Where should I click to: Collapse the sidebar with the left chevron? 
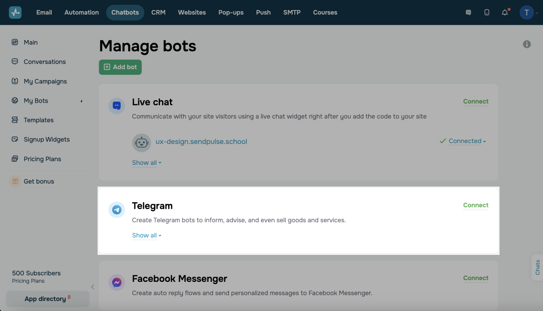(x=93, y=287)
